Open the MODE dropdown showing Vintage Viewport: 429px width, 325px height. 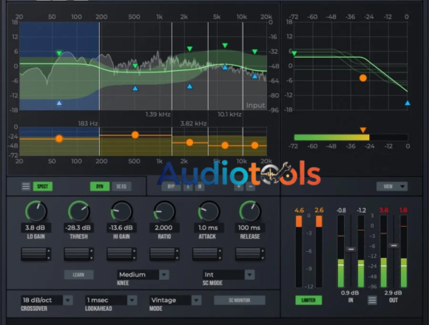pyautogui.click(x=175, y=300)
